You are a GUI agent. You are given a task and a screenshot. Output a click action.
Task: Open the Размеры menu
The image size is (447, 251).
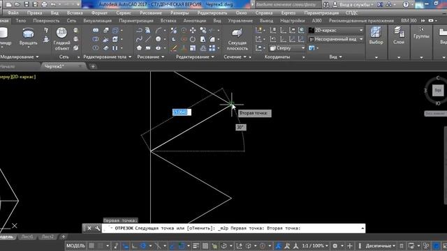(179, 13)
